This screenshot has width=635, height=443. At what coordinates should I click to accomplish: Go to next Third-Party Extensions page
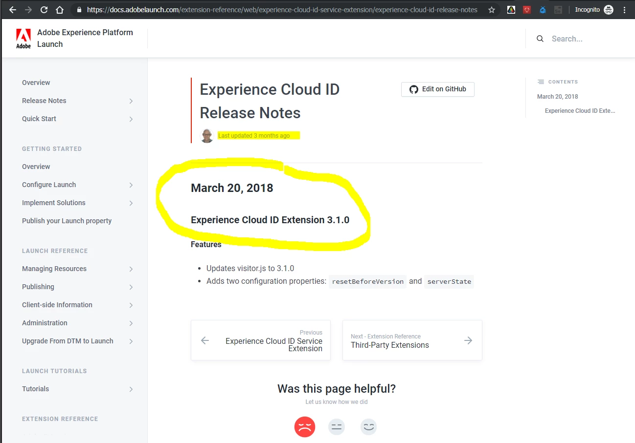point(412,340)
